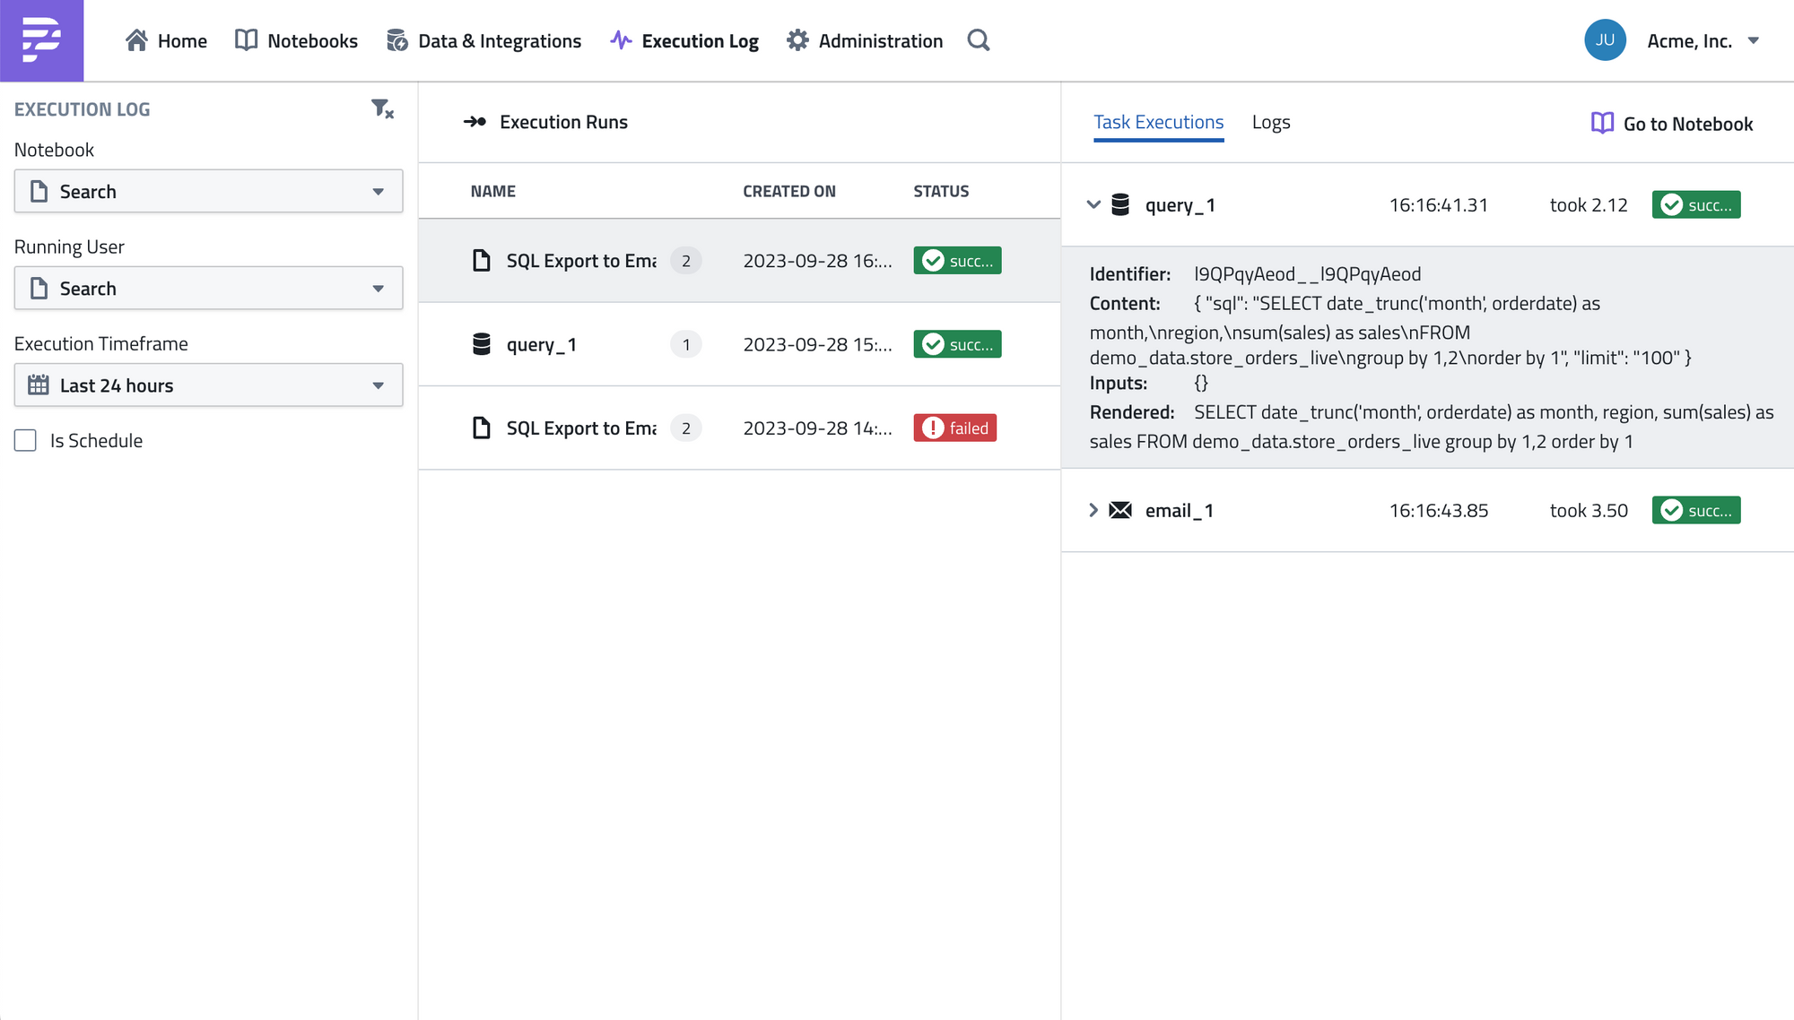Toggle the Is Schedule checkbox
The height and width of the screenshot is (1020, 1794).
pos(25,440)
